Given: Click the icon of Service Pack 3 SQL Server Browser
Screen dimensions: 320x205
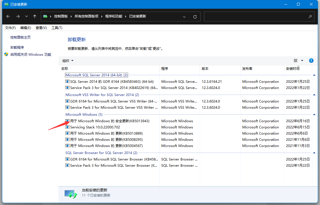Looking at the screenshot, I should pos(67,165).
